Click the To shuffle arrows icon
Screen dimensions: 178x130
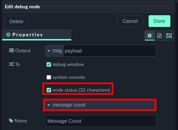click(x=11, y=64)
